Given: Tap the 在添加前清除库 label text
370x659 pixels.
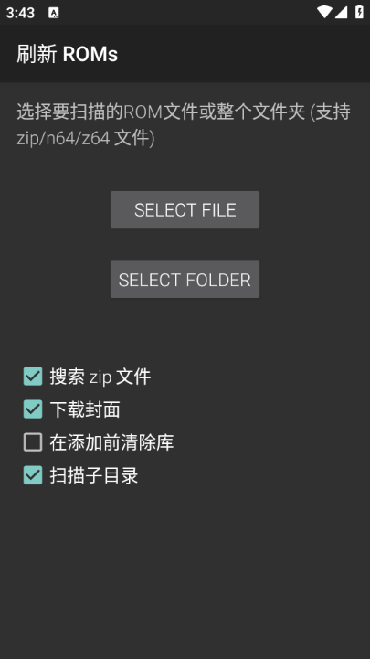Looking at the screenshot, I should click(111, 442).
